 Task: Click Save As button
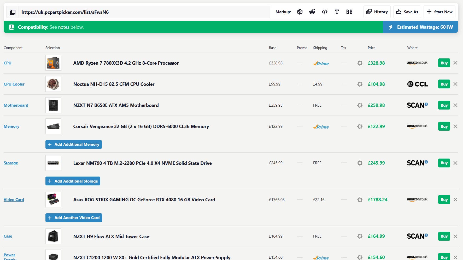[x=407, y=12]
